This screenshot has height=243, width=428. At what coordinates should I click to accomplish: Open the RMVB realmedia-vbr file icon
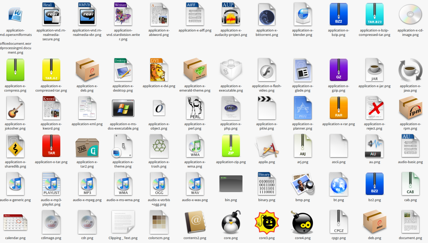(87, 14)
